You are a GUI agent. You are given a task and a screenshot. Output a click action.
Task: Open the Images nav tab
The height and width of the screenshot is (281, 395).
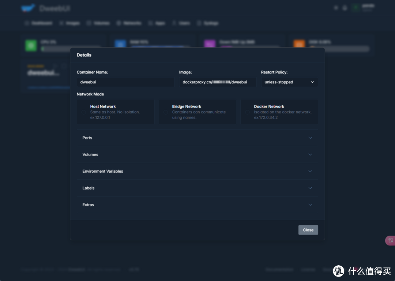(70, 23)
